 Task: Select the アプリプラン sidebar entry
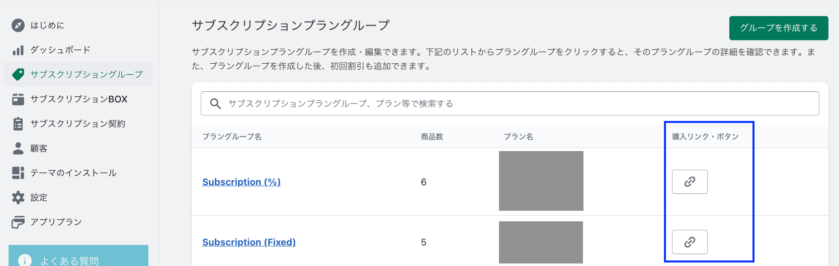point(56,222)
